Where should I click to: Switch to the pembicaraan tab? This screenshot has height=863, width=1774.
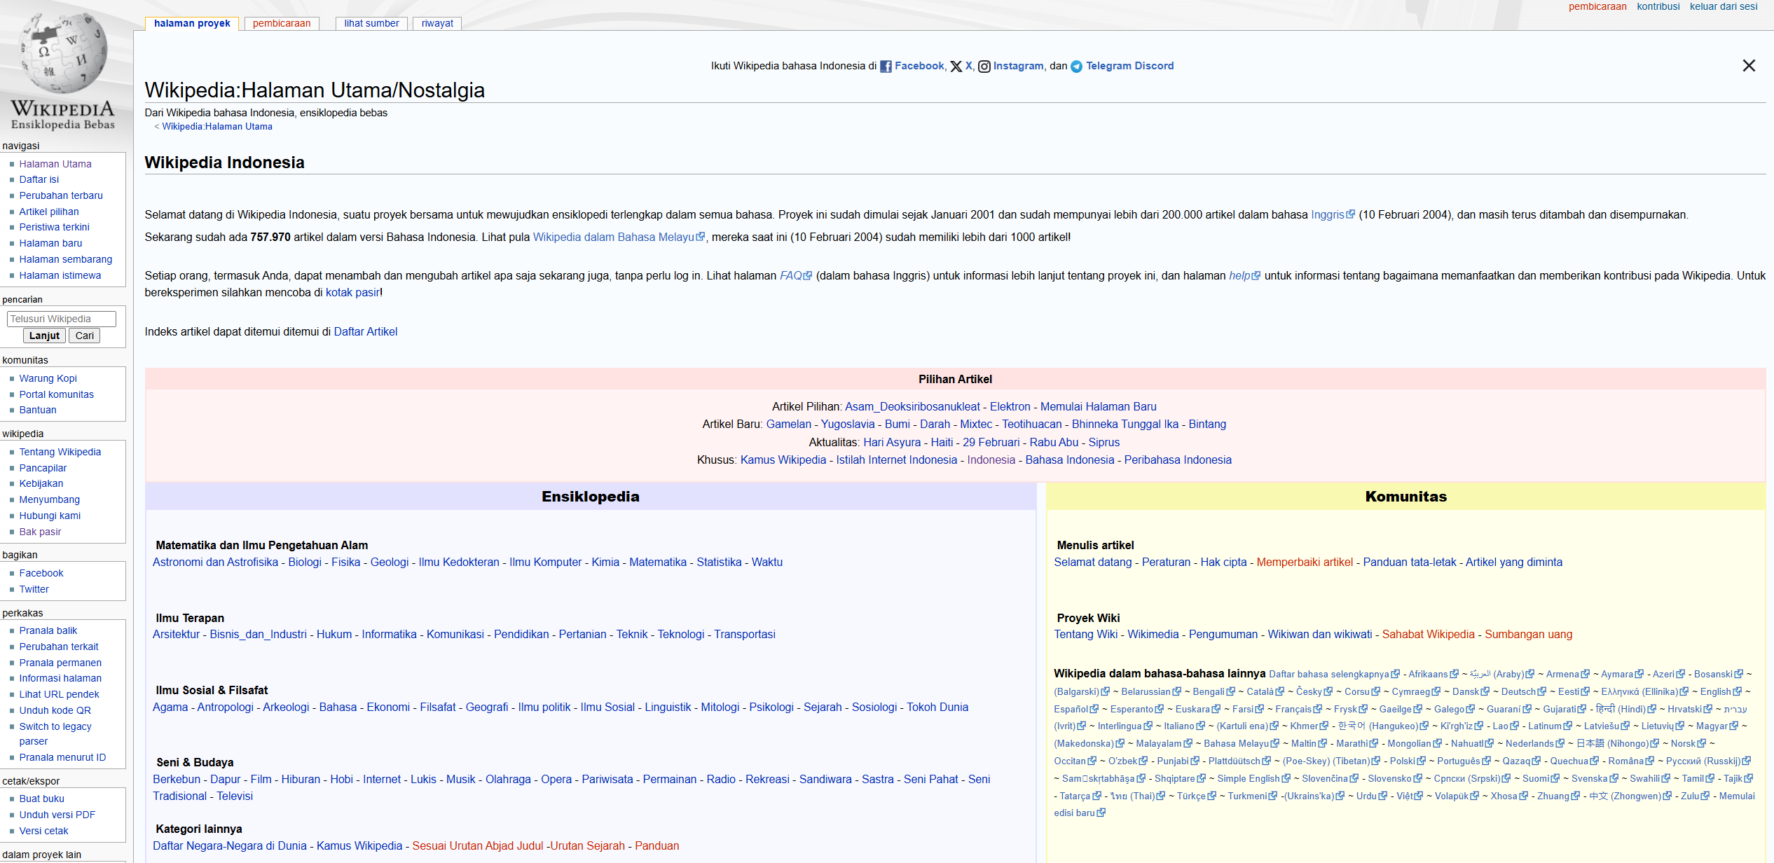click(x=281, y=23)
